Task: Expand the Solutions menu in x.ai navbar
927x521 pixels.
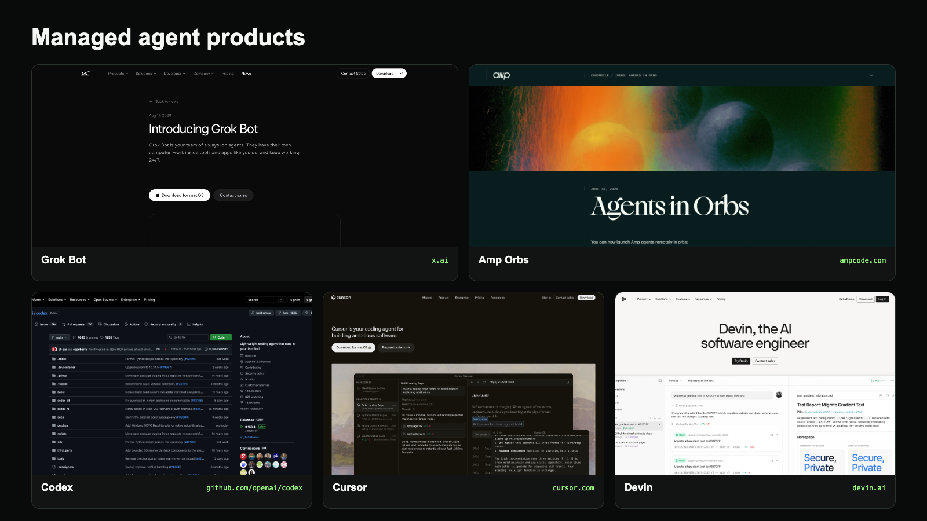Action: (x=145, y=74)
